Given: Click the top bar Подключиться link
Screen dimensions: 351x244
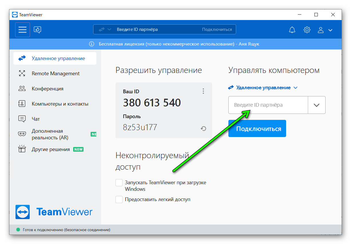Looking at the screenshot, I should [217, 29].
